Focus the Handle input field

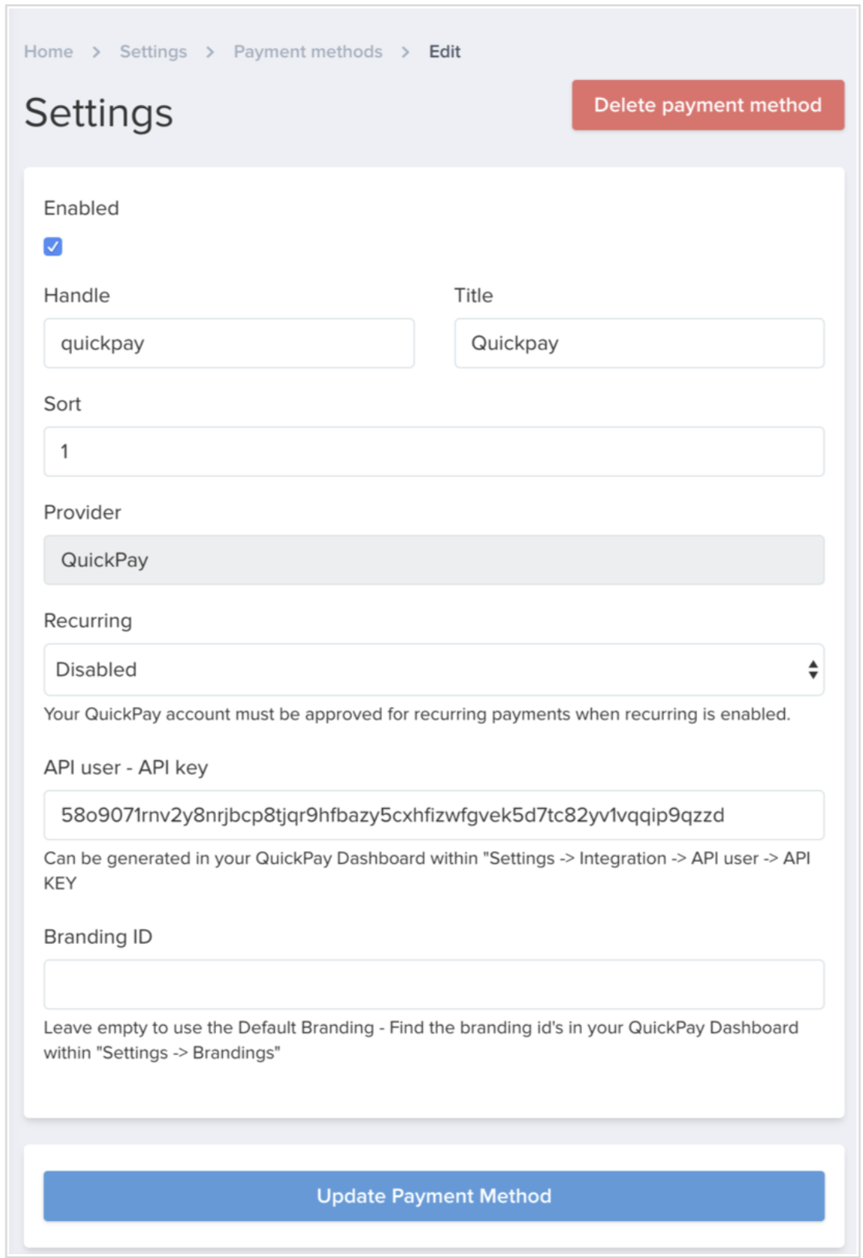[229, 343]
